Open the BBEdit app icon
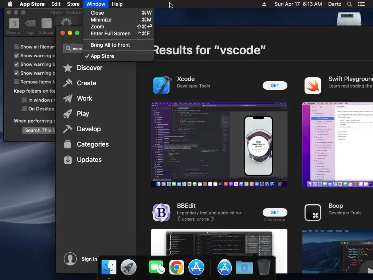Screen dimensions: 373x280 click(161, 213)
